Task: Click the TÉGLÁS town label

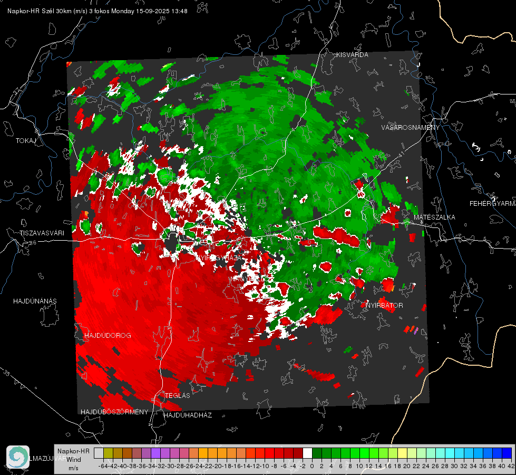Action: 178,395
